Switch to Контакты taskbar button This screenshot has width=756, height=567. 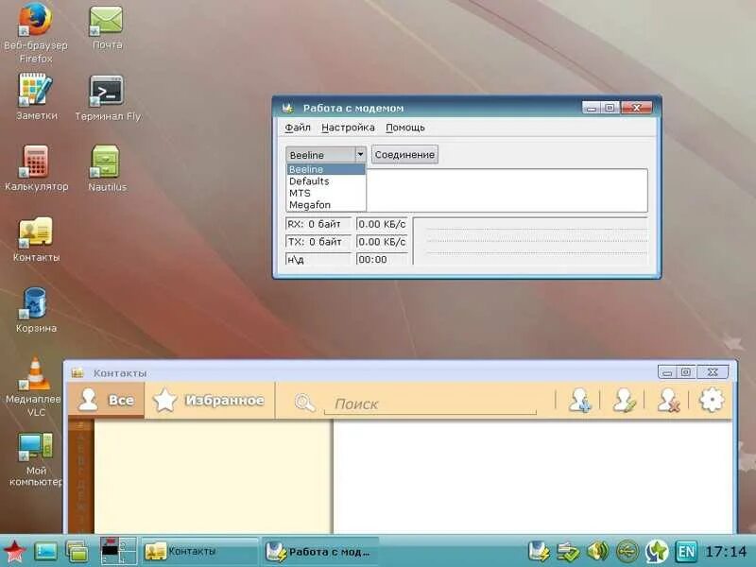point(200,551)
